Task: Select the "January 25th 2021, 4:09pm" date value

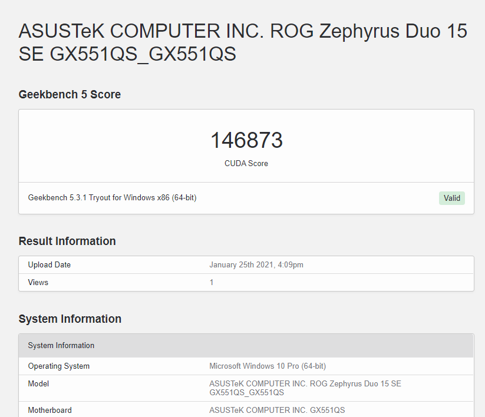Action: [256, 264]
